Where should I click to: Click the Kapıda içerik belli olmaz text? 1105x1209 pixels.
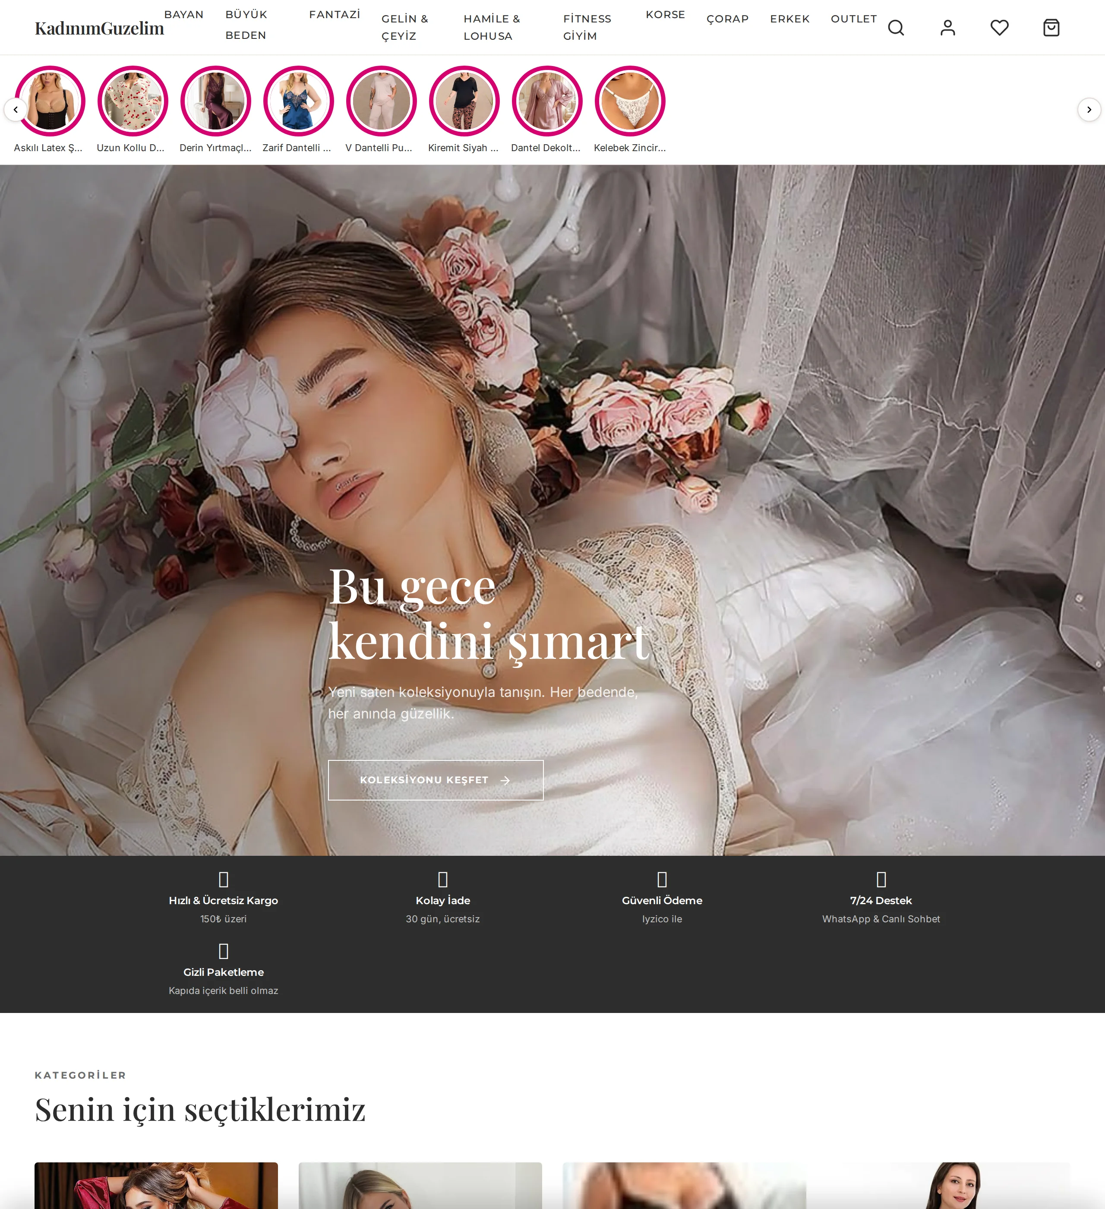coord(224,991)
